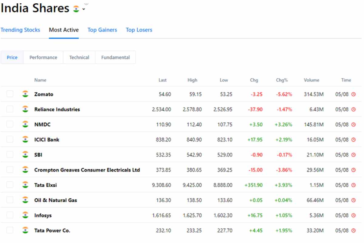Click the red clock icon in Infosys row
364x243 pixels.
[x=353, y=215]
